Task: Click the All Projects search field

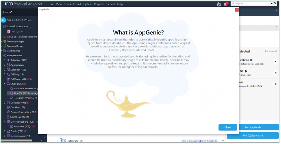Action: (x=250, y=4)
